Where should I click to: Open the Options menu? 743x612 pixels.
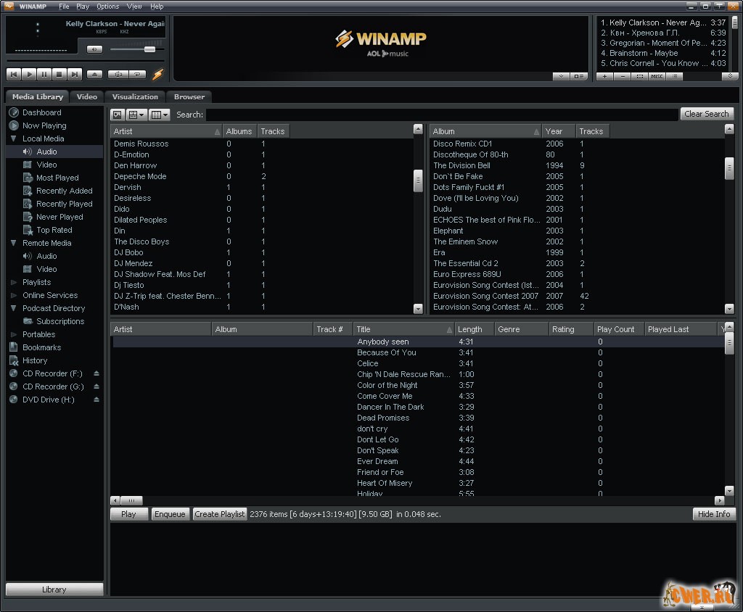point(107,7)
